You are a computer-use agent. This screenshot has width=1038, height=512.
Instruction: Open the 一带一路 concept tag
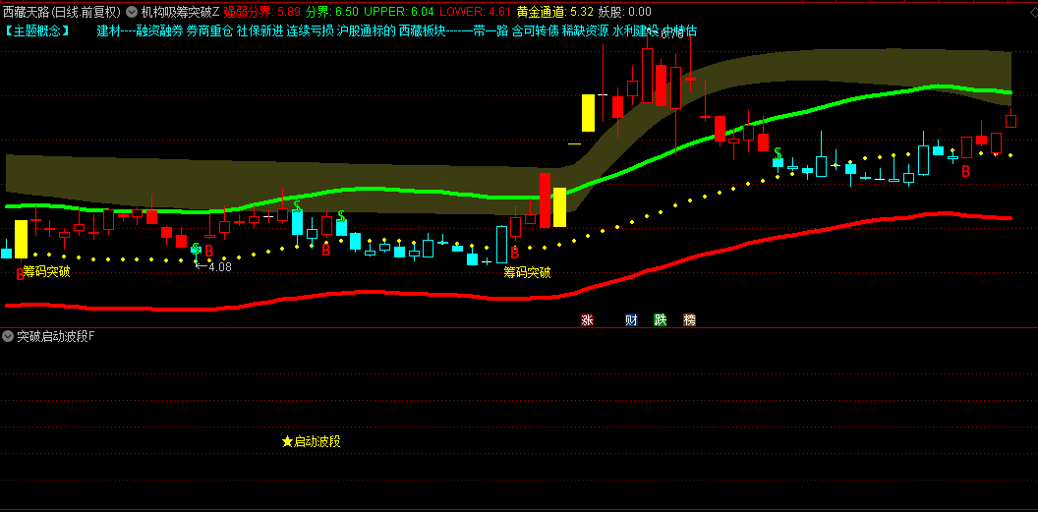tap(486, 30)
